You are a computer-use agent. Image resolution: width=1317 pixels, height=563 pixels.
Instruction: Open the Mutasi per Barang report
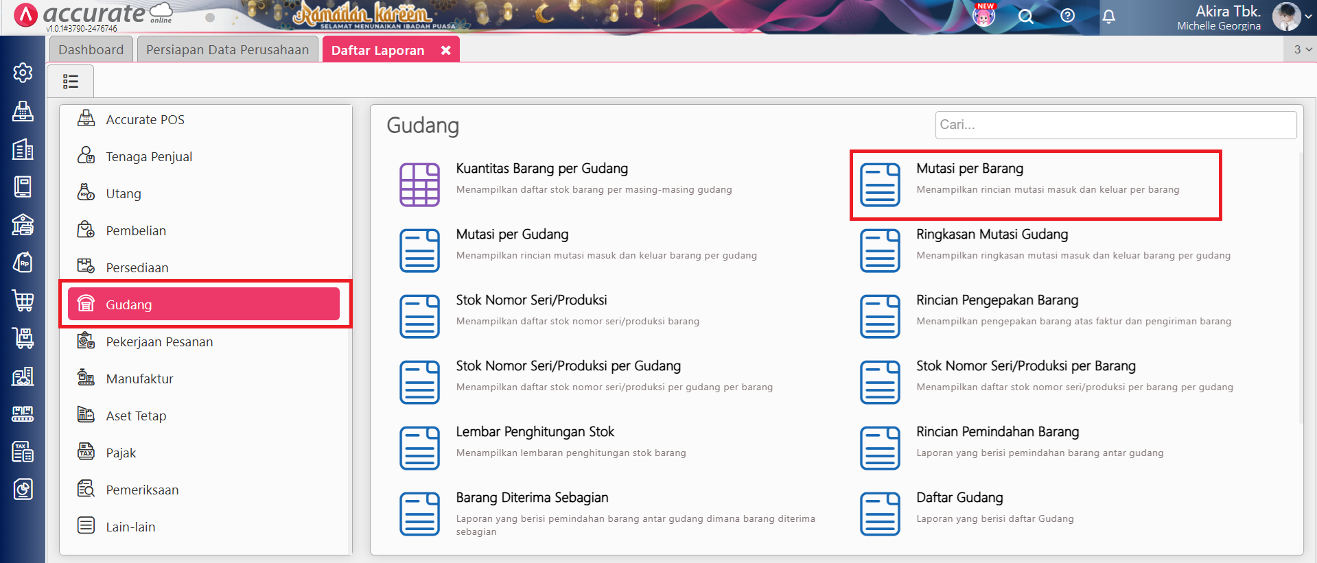pos(969,169)
